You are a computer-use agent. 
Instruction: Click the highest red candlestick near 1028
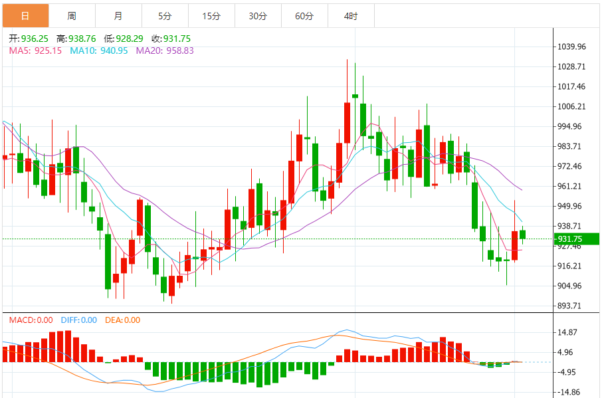click(347, 123)
